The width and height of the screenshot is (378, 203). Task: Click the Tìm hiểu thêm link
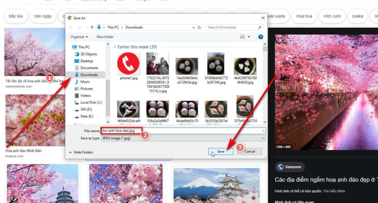click(334, 191)
